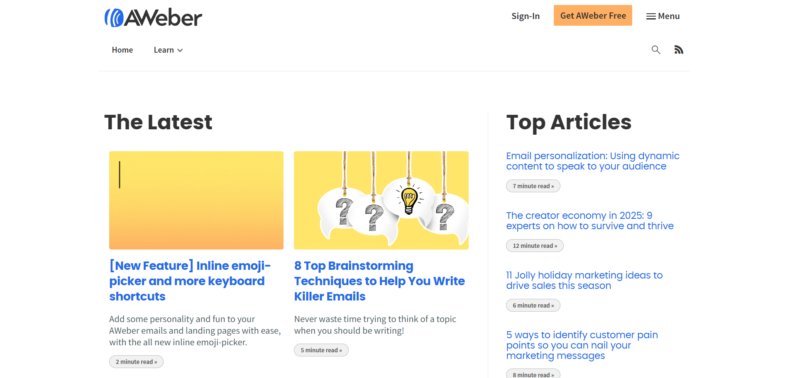Open the creator economy 2025 article
This screenshot has height=378, width=785.
point(589,220)
